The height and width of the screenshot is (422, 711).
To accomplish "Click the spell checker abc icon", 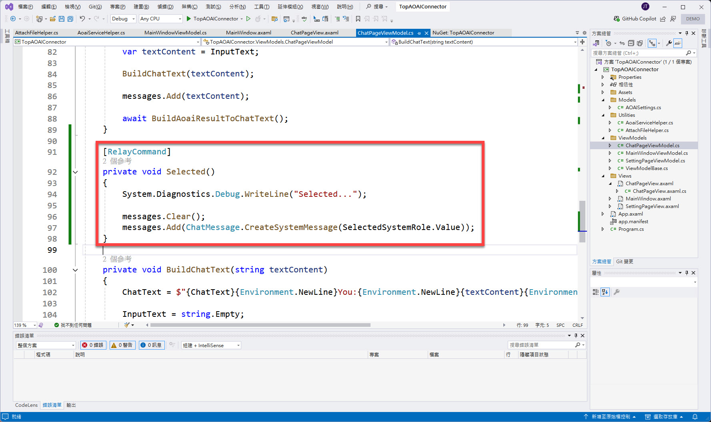I will pyautogui.click(x=304, y=19).
